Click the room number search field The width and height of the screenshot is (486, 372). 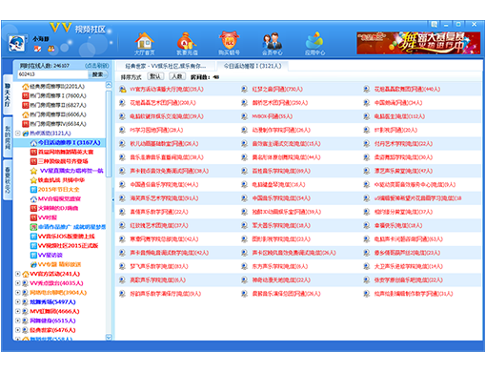[x=52, y=74]
